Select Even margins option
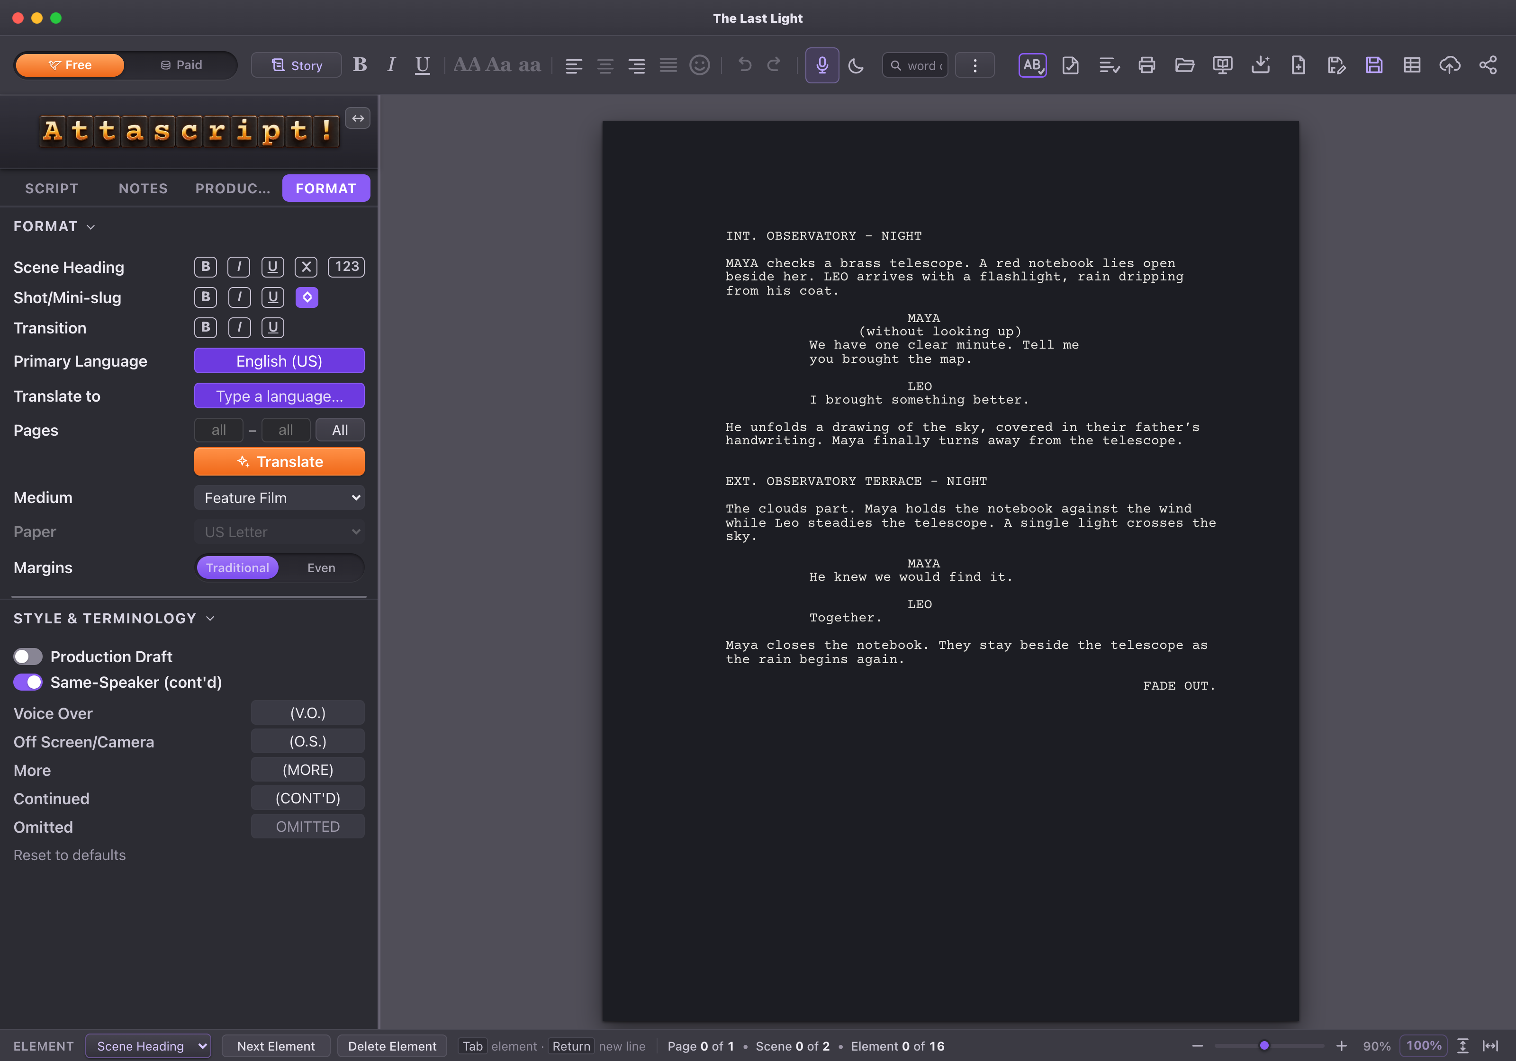Screen dimensions: 1516x1061 (x=321, y=568)
